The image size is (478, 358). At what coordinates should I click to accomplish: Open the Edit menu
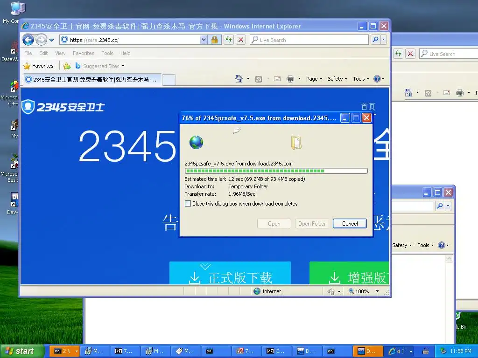(x=43, y=53)
